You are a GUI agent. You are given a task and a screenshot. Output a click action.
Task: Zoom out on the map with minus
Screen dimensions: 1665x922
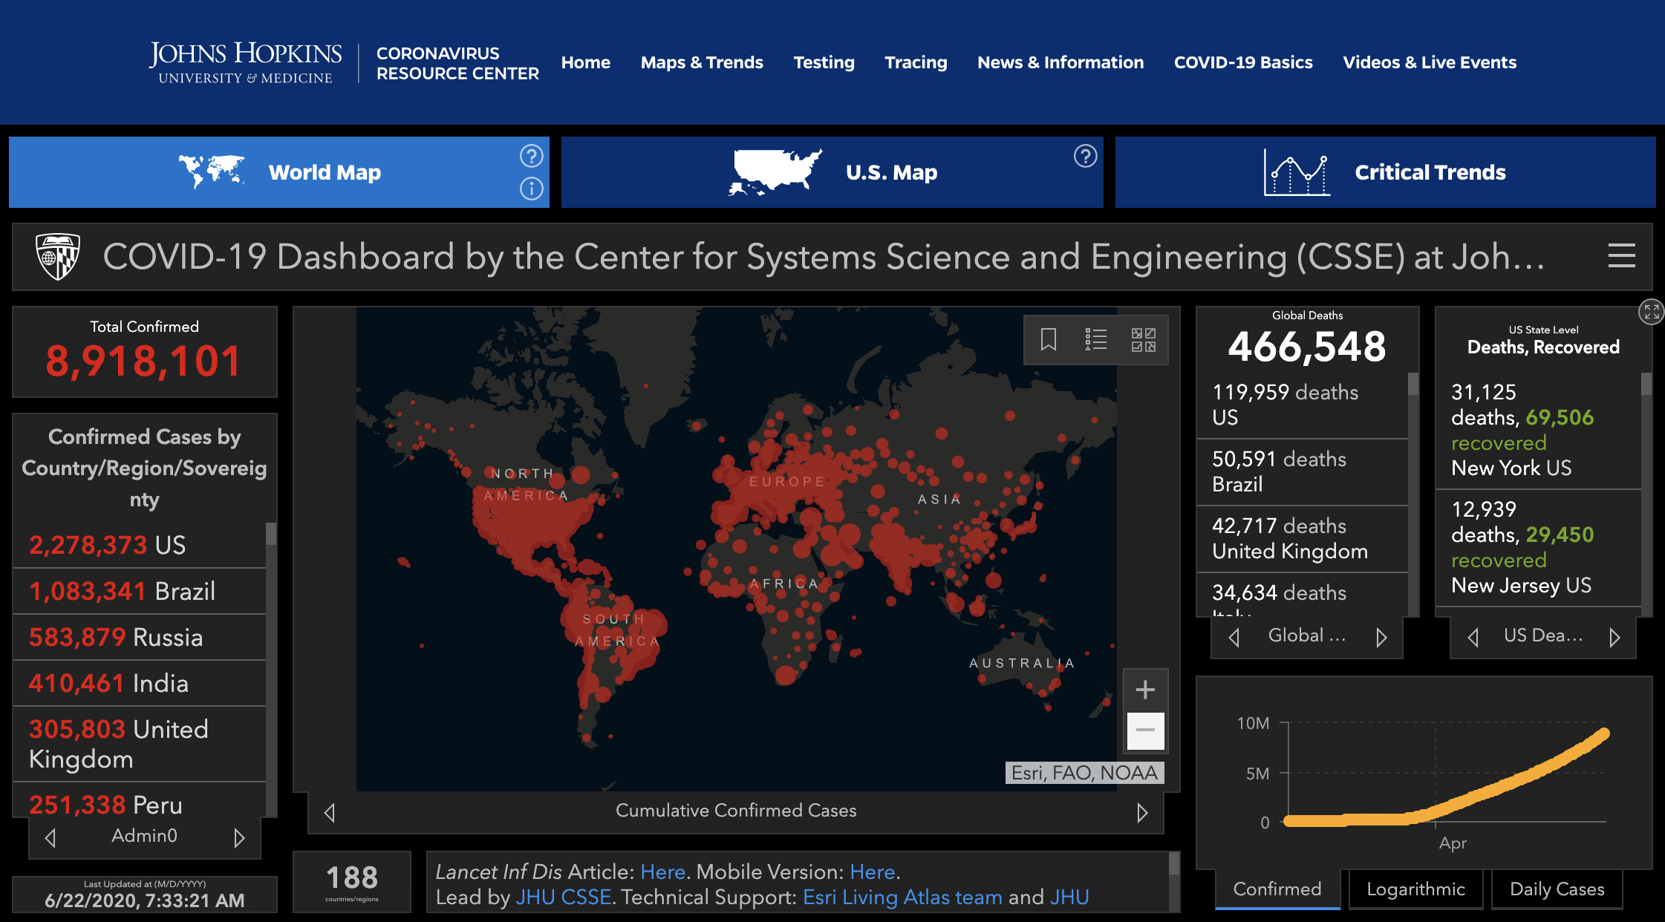(x=1145, y=730)
